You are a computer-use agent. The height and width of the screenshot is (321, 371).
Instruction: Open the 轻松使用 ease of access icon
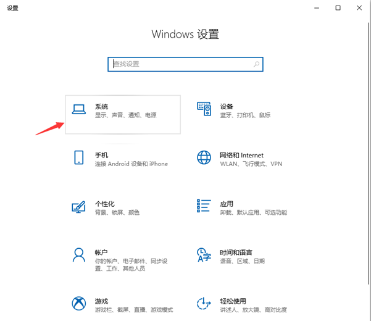(x=204, y=304)
